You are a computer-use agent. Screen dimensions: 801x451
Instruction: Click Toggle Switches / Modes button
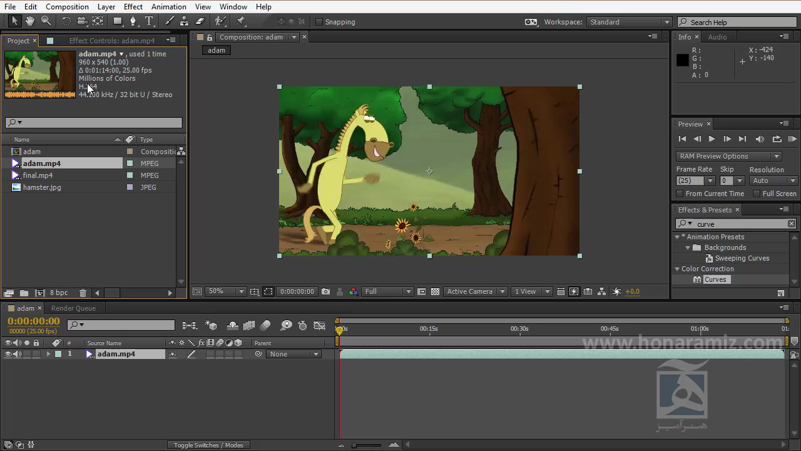(208, 445)
